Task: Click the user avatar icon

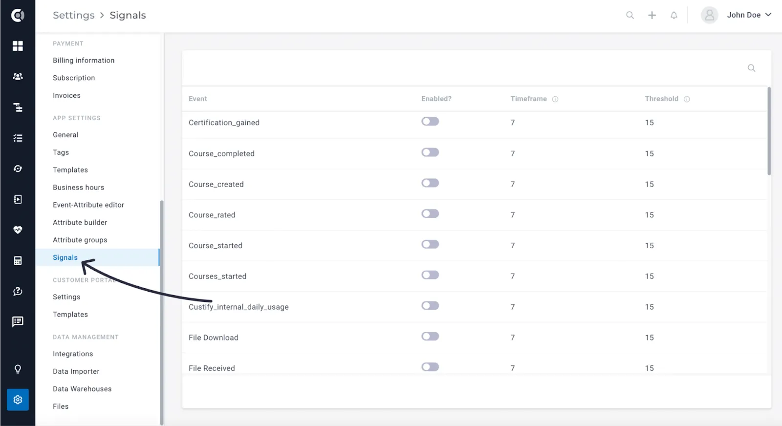Action: click(x=709, y=15)
